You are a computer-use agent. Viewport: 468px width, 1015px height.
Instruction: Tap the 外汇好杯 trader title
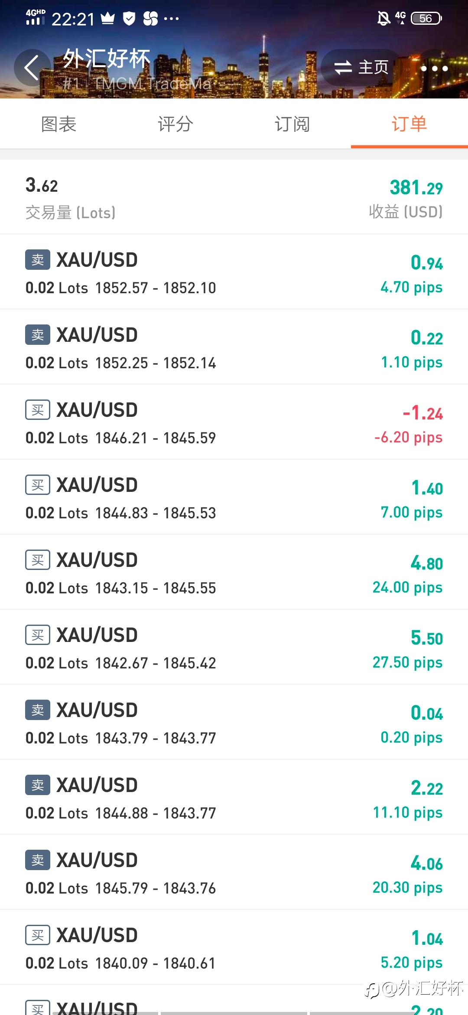pyautogui.click(x=107, y=59)
